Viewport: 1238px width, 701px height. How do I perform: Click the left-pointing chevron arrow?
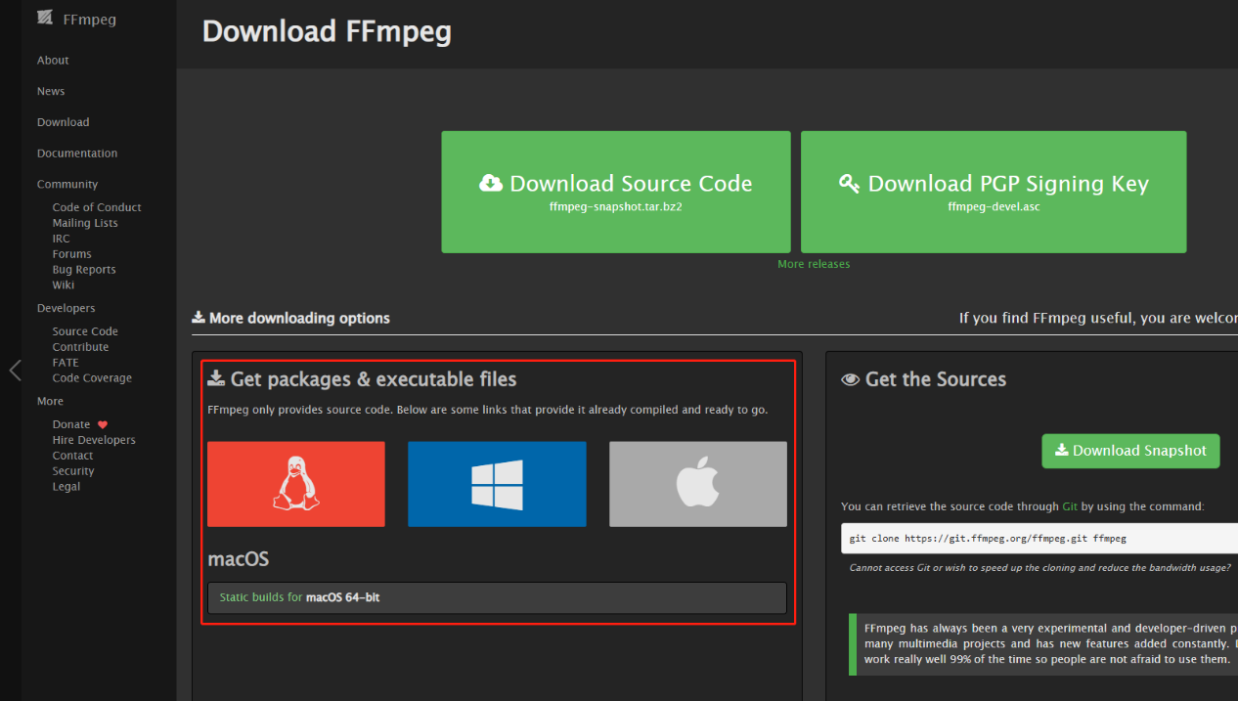click(x=15, y=370)
